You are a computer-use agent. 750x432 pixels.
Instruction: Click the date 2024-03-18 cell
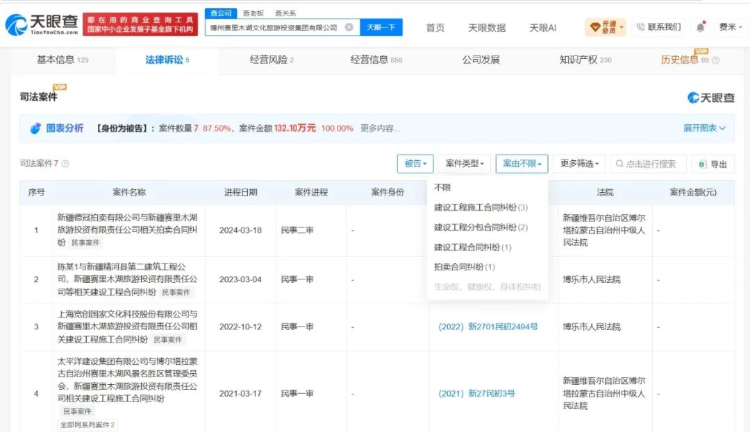[x=240, y=230]
